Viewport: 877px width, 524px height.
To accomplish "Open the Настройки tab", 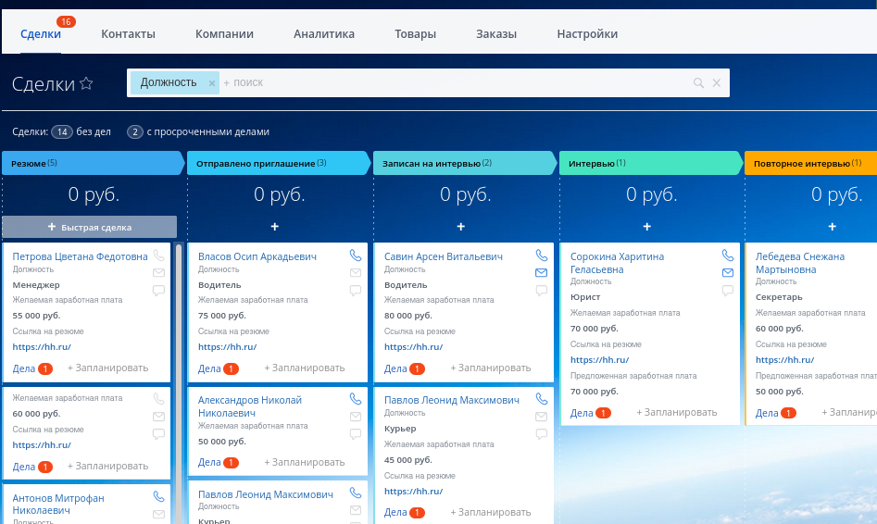I will tap(587, 34).
